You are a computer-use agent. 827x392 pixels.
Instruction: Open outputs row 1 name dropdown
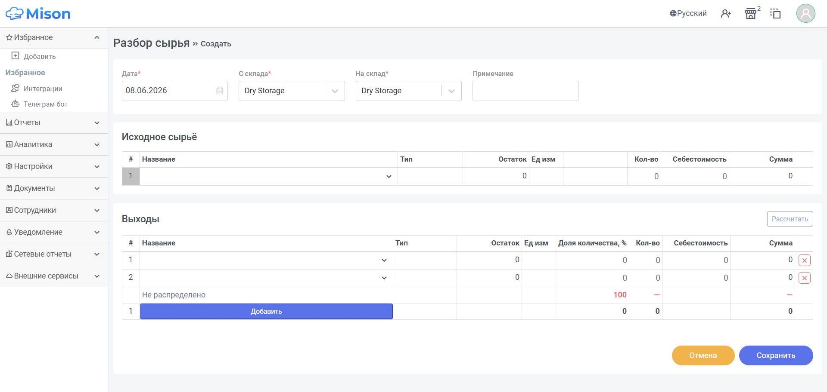pyautogui.click(x=266, y=260)
